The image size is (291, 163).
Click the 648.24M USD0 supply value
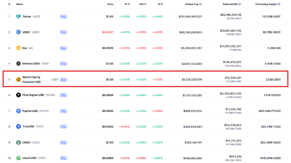click(x=271, y=158)
